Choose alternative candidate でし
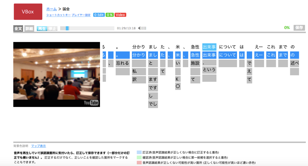Viewport: 308px width, 166px height. 153,104
